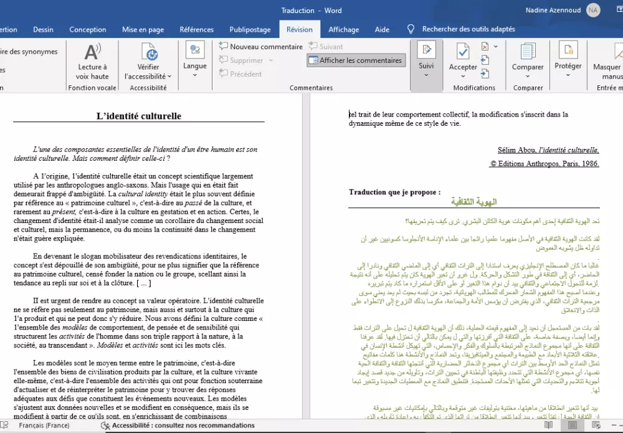Screen dimensions: 623x433
Task: Switch to the Affichage ribbon tab
Action: pos(343,29)
